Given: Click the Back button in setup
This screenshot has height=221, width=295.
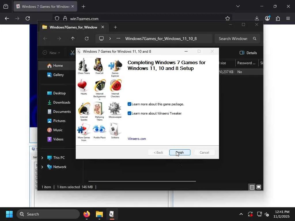Looking at the screenshot, I should coord(158,153).
